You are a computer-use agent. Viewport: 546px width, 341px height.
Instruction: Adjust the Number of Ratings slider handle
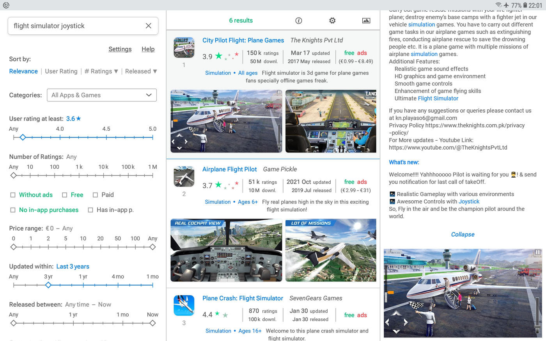[14, 175]
